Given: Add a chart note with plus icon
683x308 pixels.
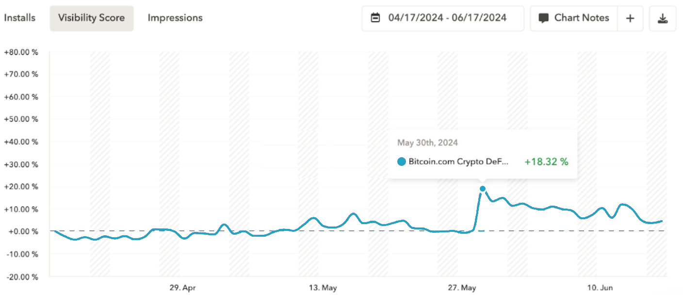Looking at the screenshot, I should [x=630, y=18].
